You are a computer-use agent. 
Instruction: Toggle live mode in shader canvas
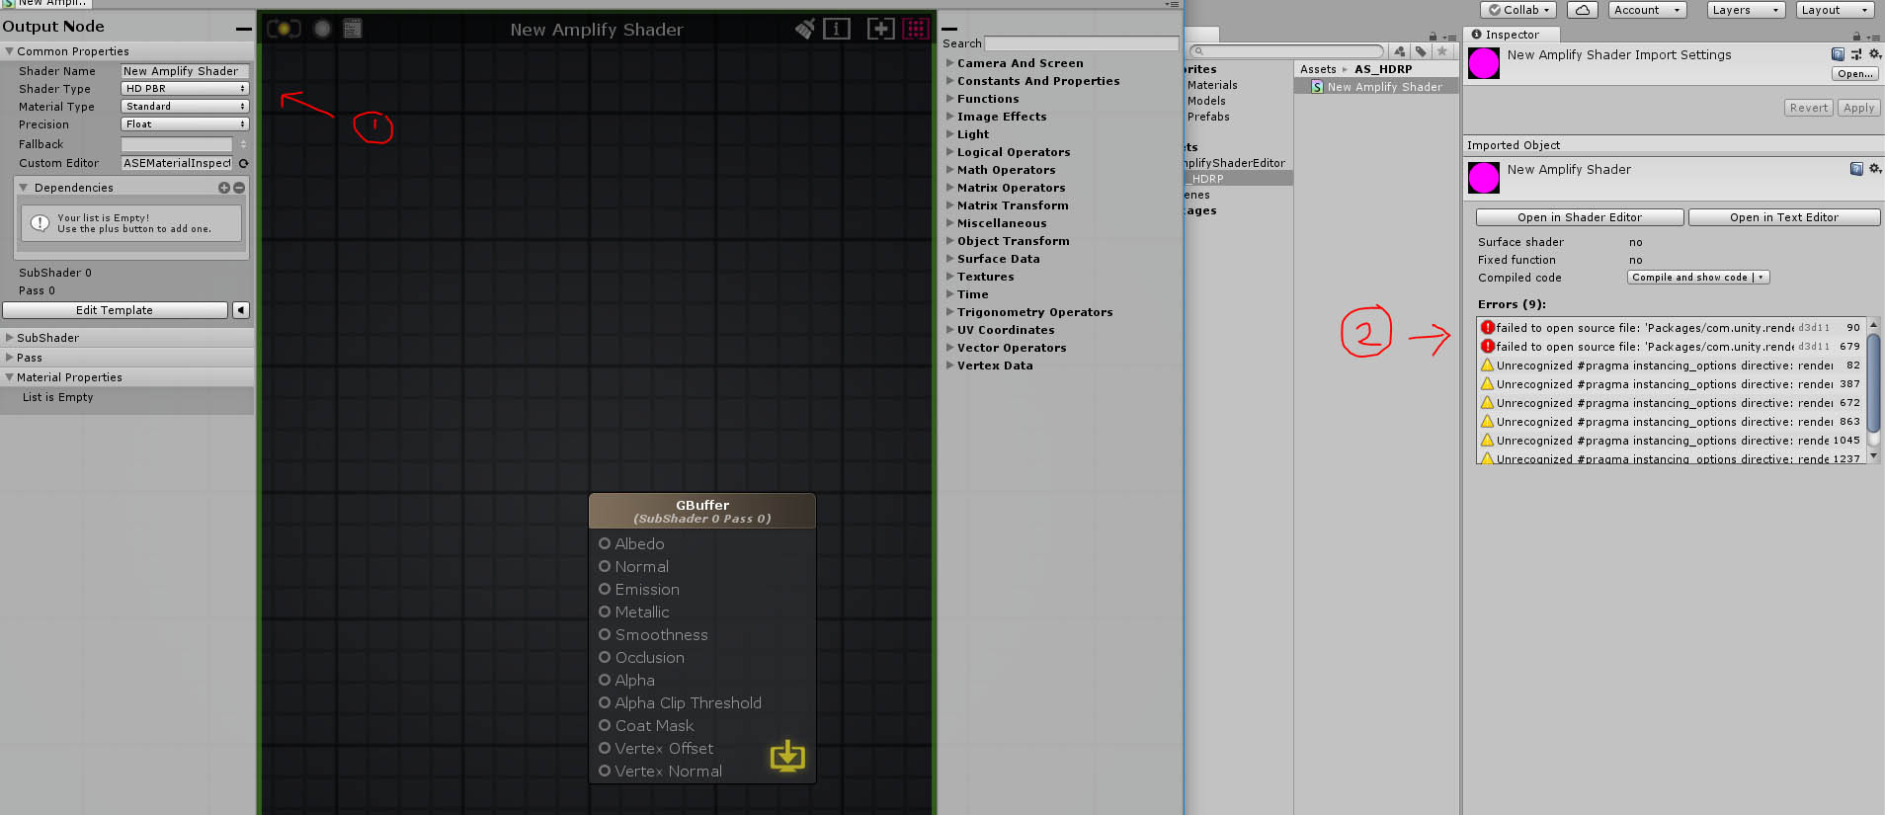click(x=284, y=29)
